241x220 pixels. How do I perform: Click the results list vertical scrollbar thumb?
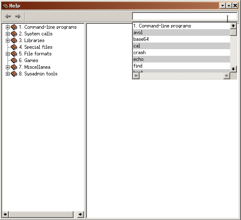point(233,32)
